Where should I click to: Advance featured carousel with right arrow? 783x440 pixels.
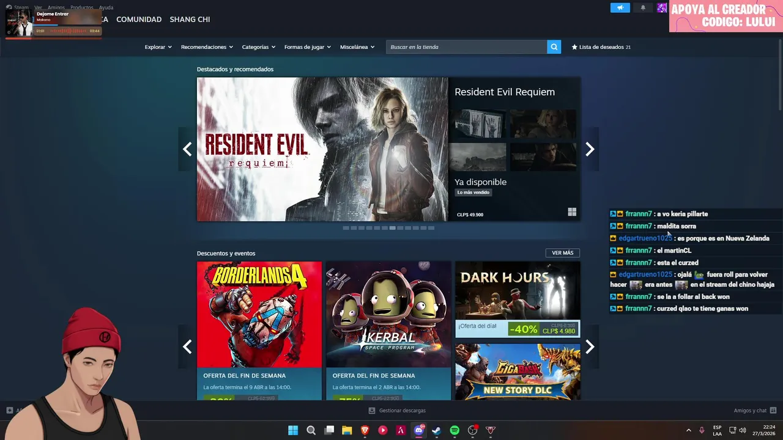[x=590, y=149]
